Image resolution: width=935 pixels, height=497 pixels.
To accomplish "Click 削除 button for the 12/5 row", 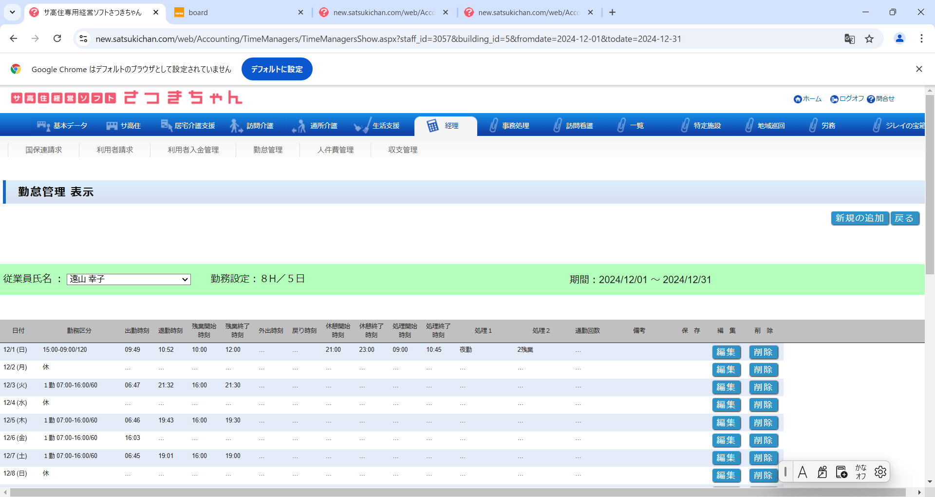I will [763, 423].
